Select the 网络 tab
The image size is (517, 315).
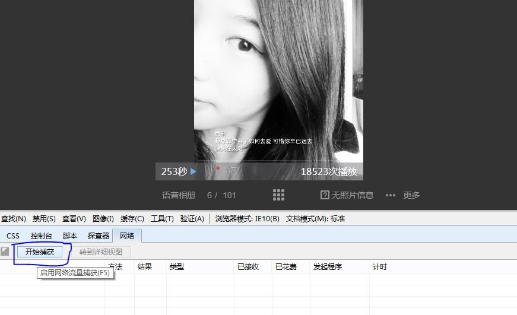tap(127, 236)
